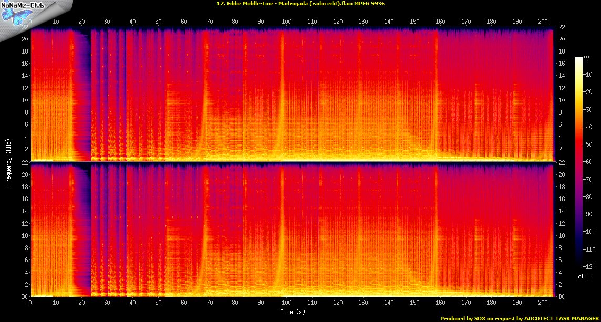
Task: Click the 0 tick on bottom time axis
Action: point(30,303)
